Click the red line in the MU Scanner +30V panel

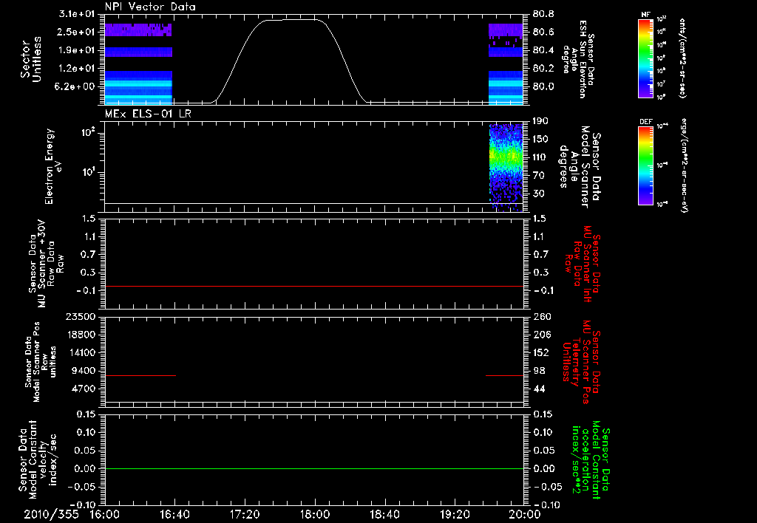314,287
